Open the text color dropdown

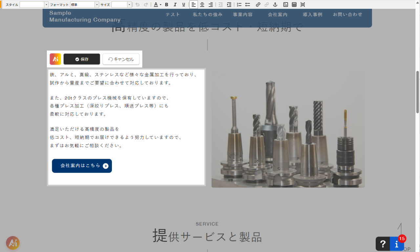157,5
